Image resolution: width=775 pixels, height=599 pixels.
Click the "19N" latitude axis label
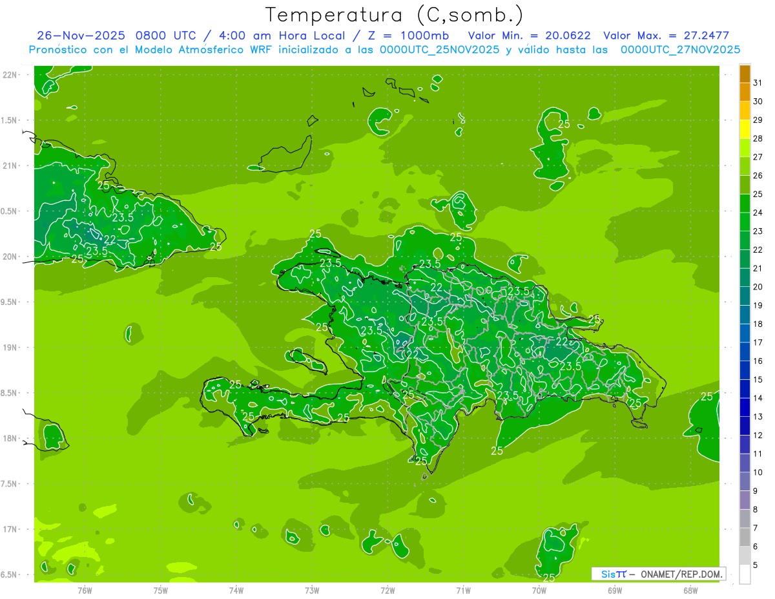10,348
